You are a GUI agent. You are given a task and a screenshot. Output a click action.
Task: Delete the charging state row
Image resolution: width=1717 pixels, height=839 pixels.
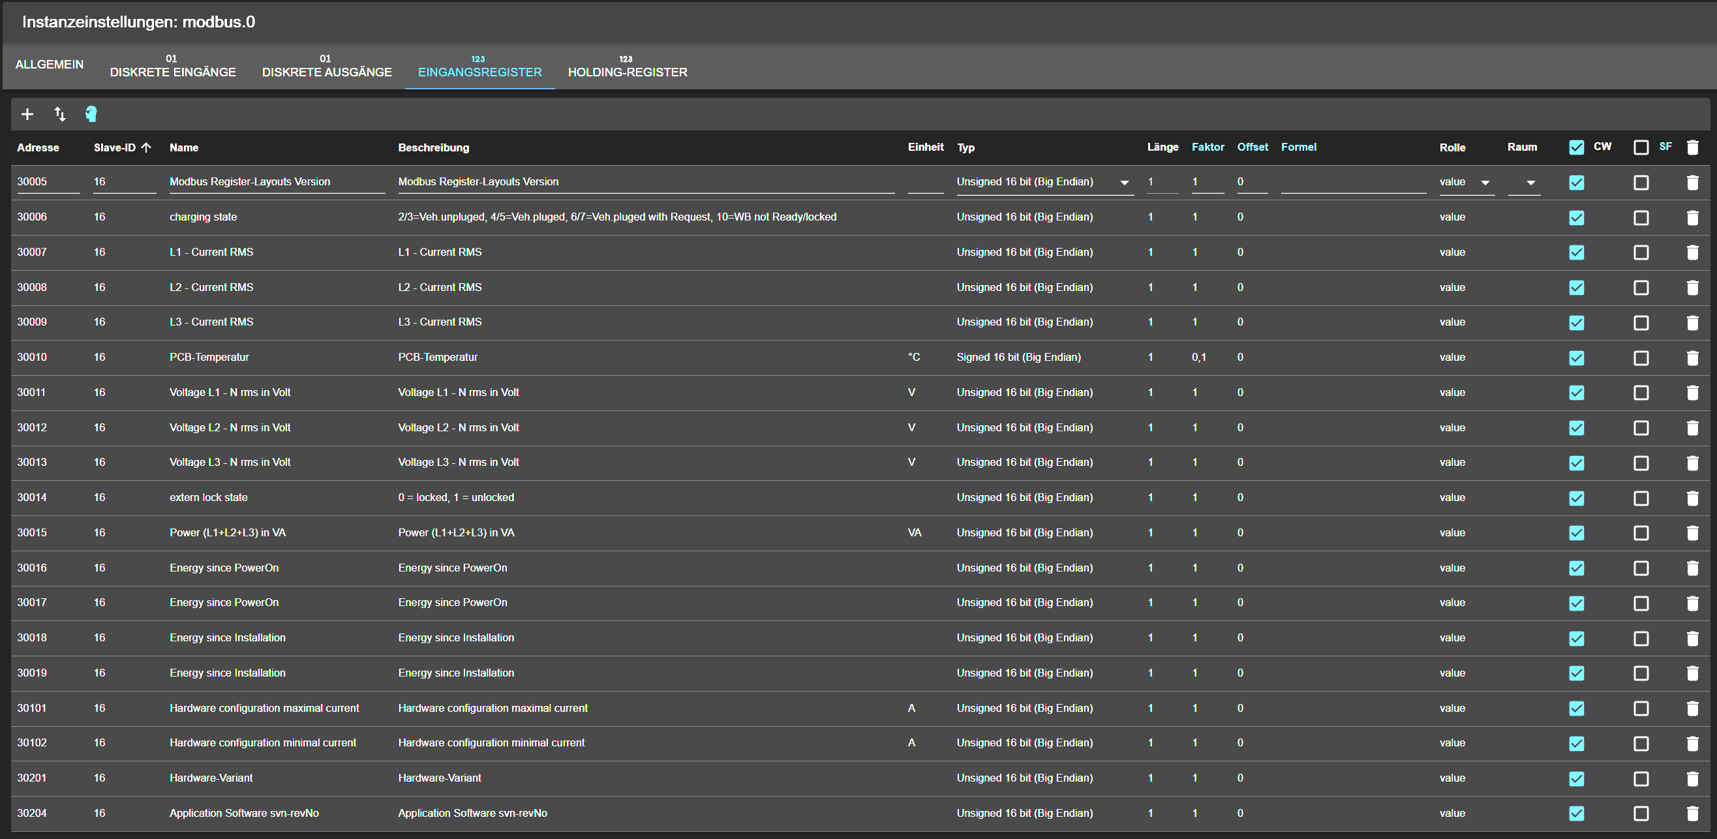pyautogui.click(x=1692, y=217)
